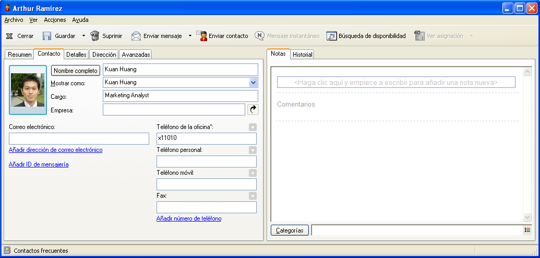Image resolution: width=540 pixels, height=258 pixels.
Task: Click the Ver asignación icon
Action: point(419,36)
